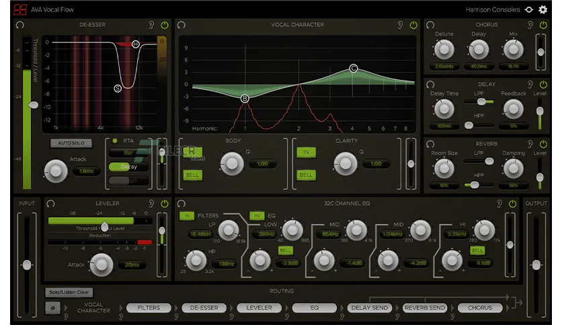Click the INPUT fader handle
The height and width of the screenshot is (325, 562).
click(27, 265)
